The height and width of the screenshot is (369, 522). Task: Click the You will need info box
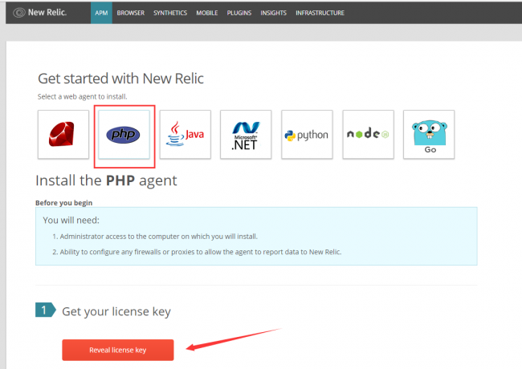point(256,236)
